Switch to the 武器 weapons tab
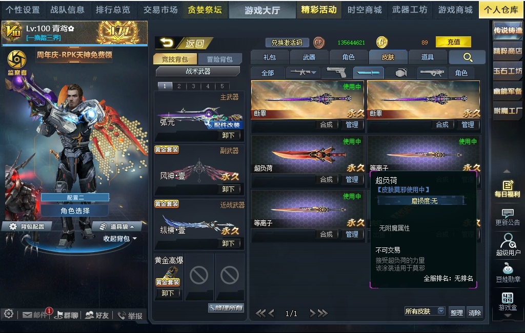This screenshot has width=525, height=333. pyautogui.click(x=309, y=57)
